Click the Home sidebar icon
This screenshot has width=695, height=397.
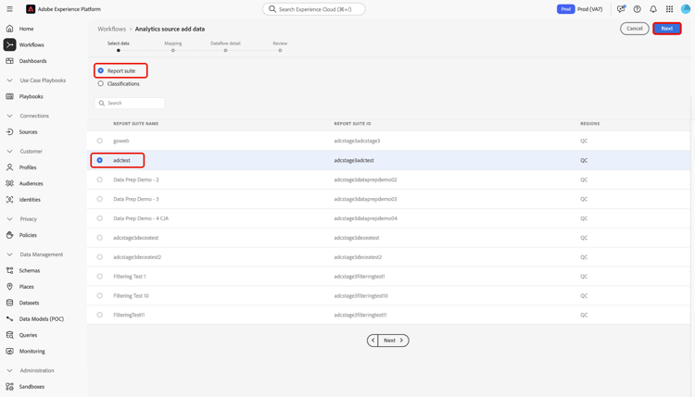pos(10,29)
